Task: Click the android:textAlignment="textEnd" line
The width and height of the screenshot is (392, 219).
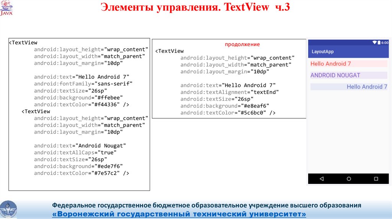Action: [x=230, y=92]
